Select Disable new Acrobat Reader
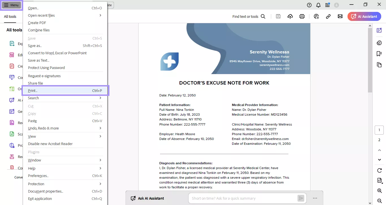Screen dimensions: 386x205 point(65,144)
